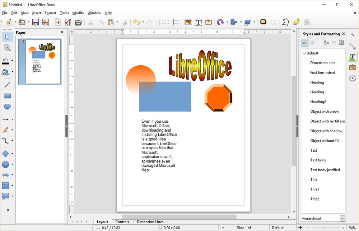Click the Text body justified style

(325, 170)
